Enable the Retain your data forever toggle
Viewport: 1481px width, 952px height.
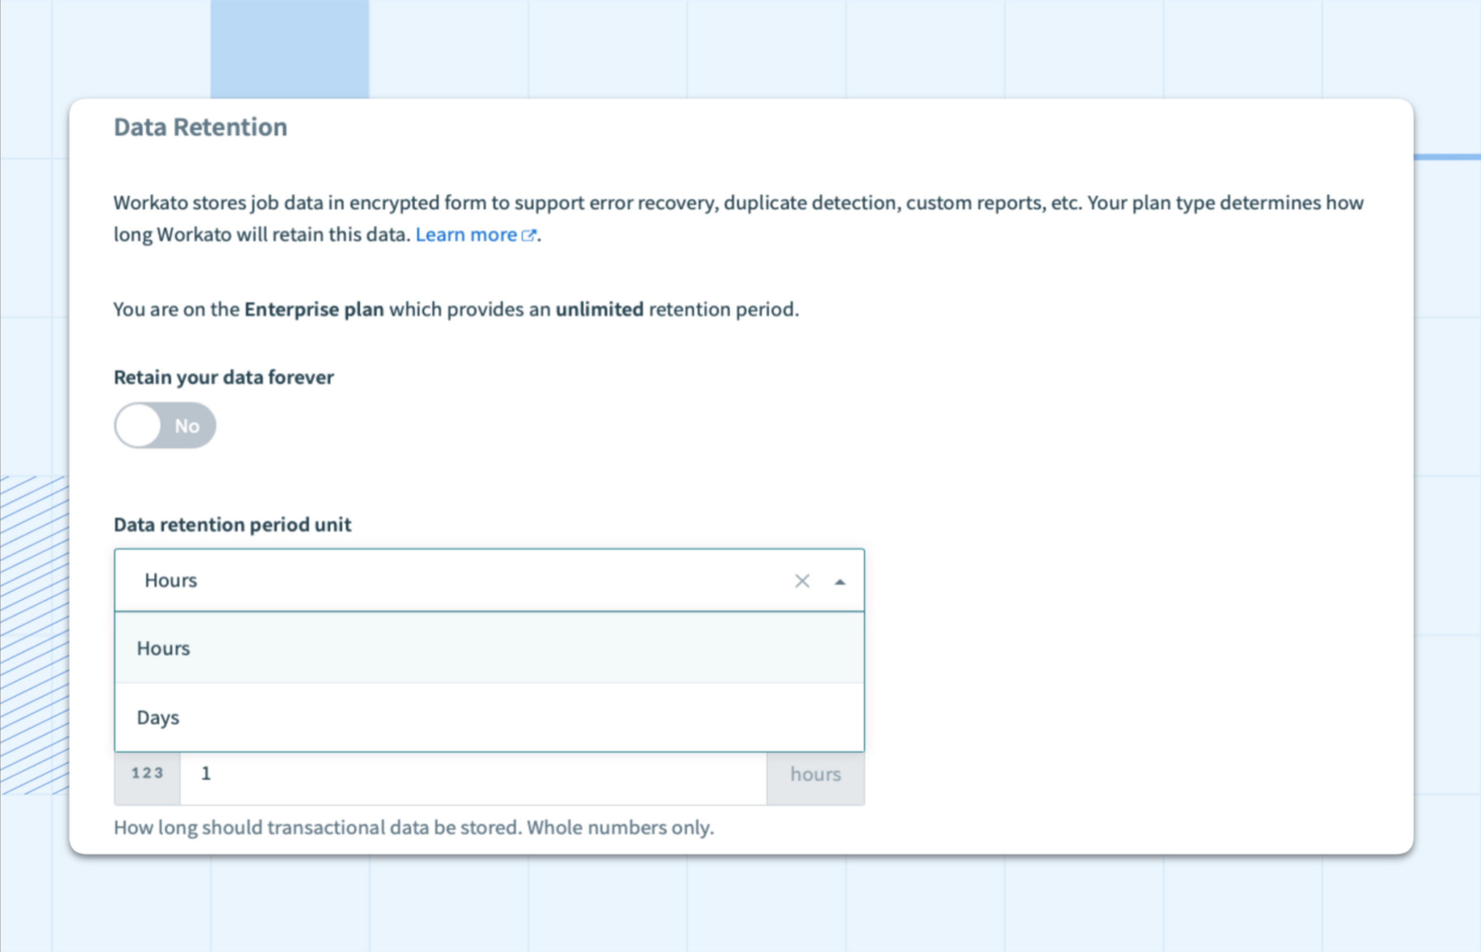click(x=165, y=426)
